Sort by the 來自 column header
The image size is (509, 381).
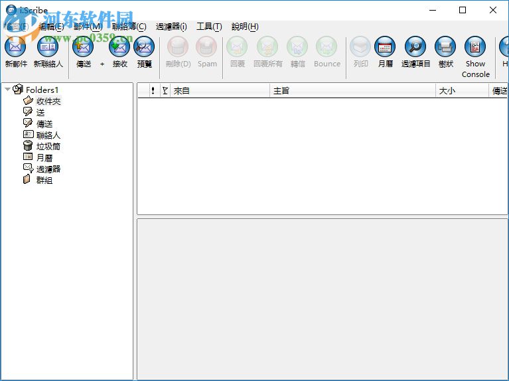click(x=220, y=91)
